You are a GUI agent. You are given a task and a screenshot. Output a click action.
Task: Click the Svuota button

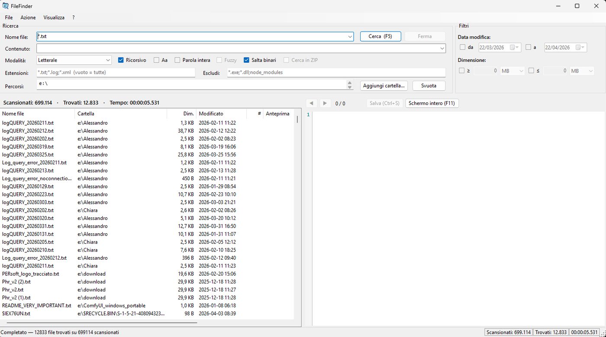pos(429,86)
